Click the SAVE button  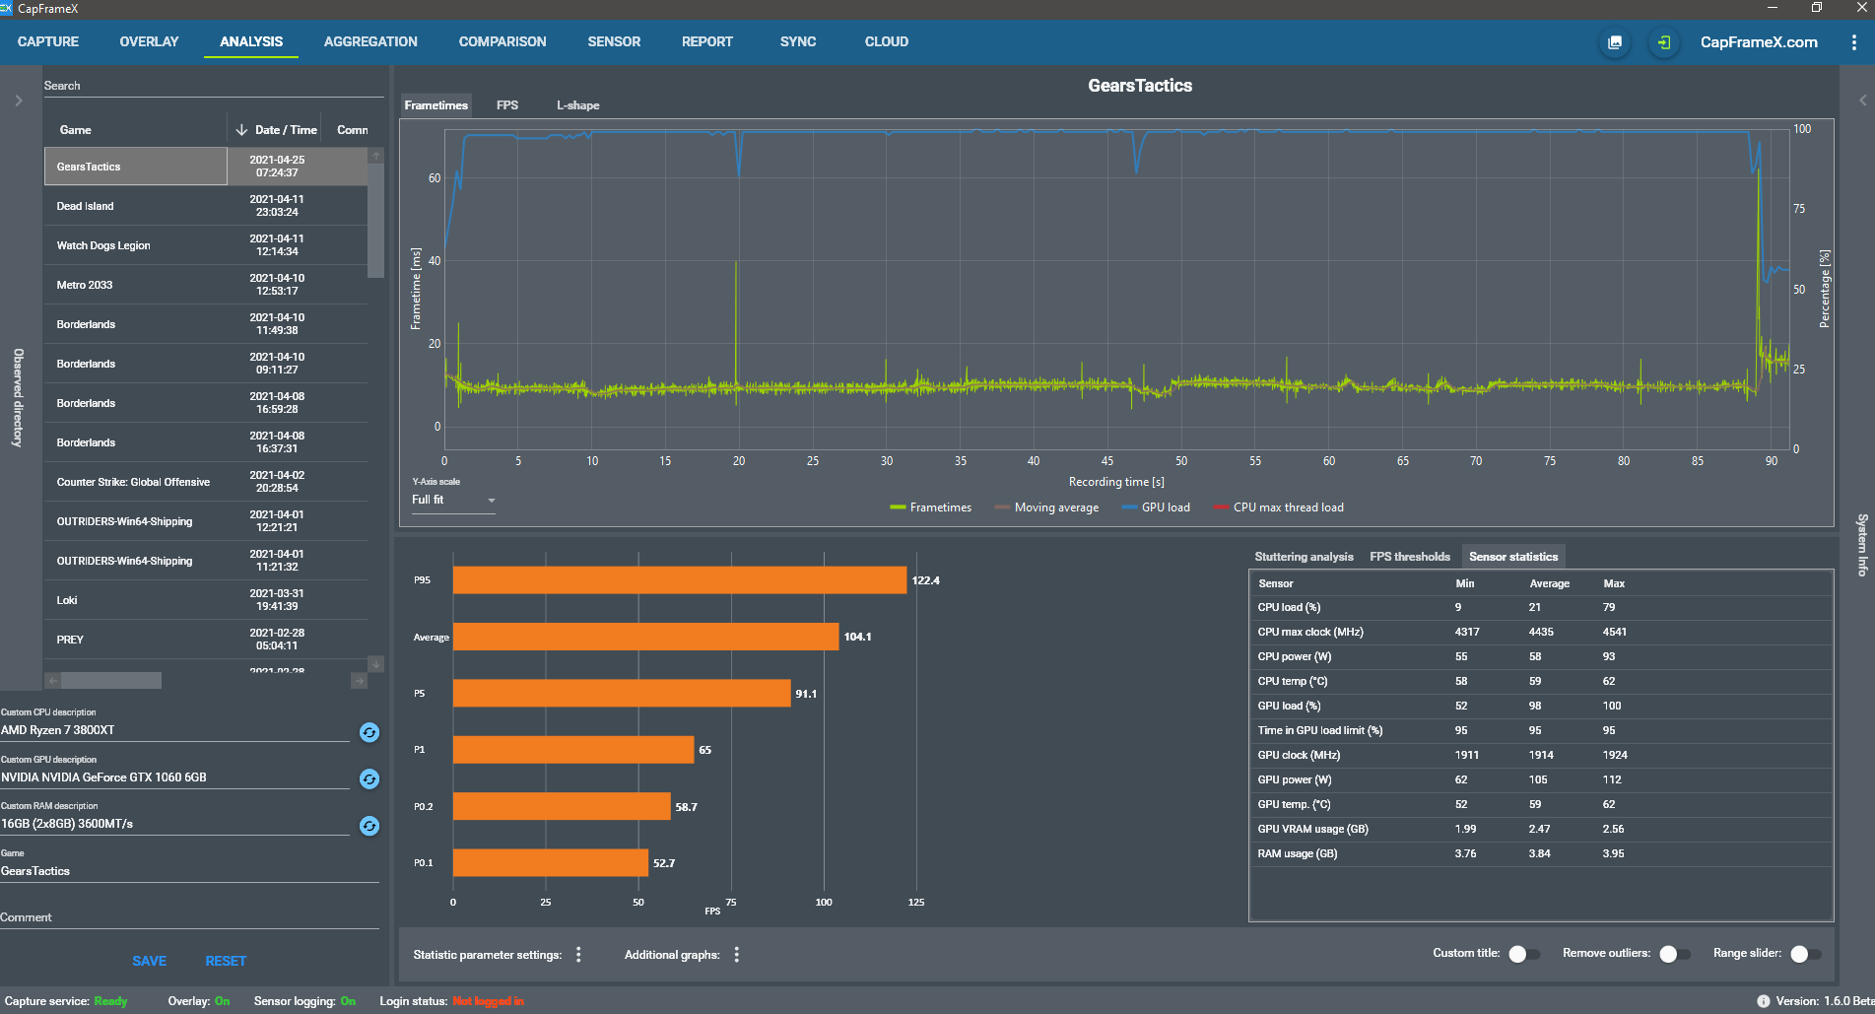click(150, 961)
